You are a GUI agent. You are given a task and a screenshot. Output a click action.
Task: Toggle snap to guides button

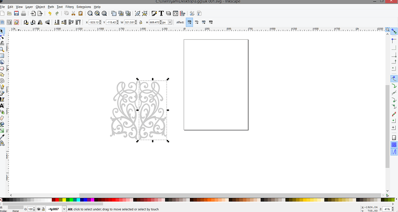(x=394, y=152)
